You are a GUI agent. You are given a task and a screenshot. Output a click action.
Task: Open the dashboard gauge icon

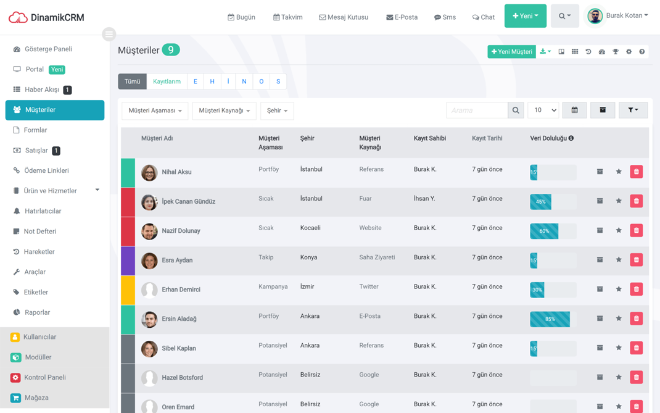coord(602,52)
